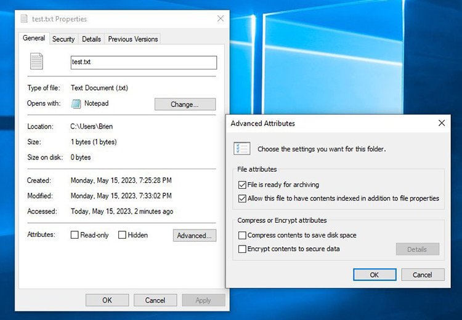This screenshot has width=462, height=320.
Task: Click the file icon in Properties title bar
Action: tap(24, 19)
